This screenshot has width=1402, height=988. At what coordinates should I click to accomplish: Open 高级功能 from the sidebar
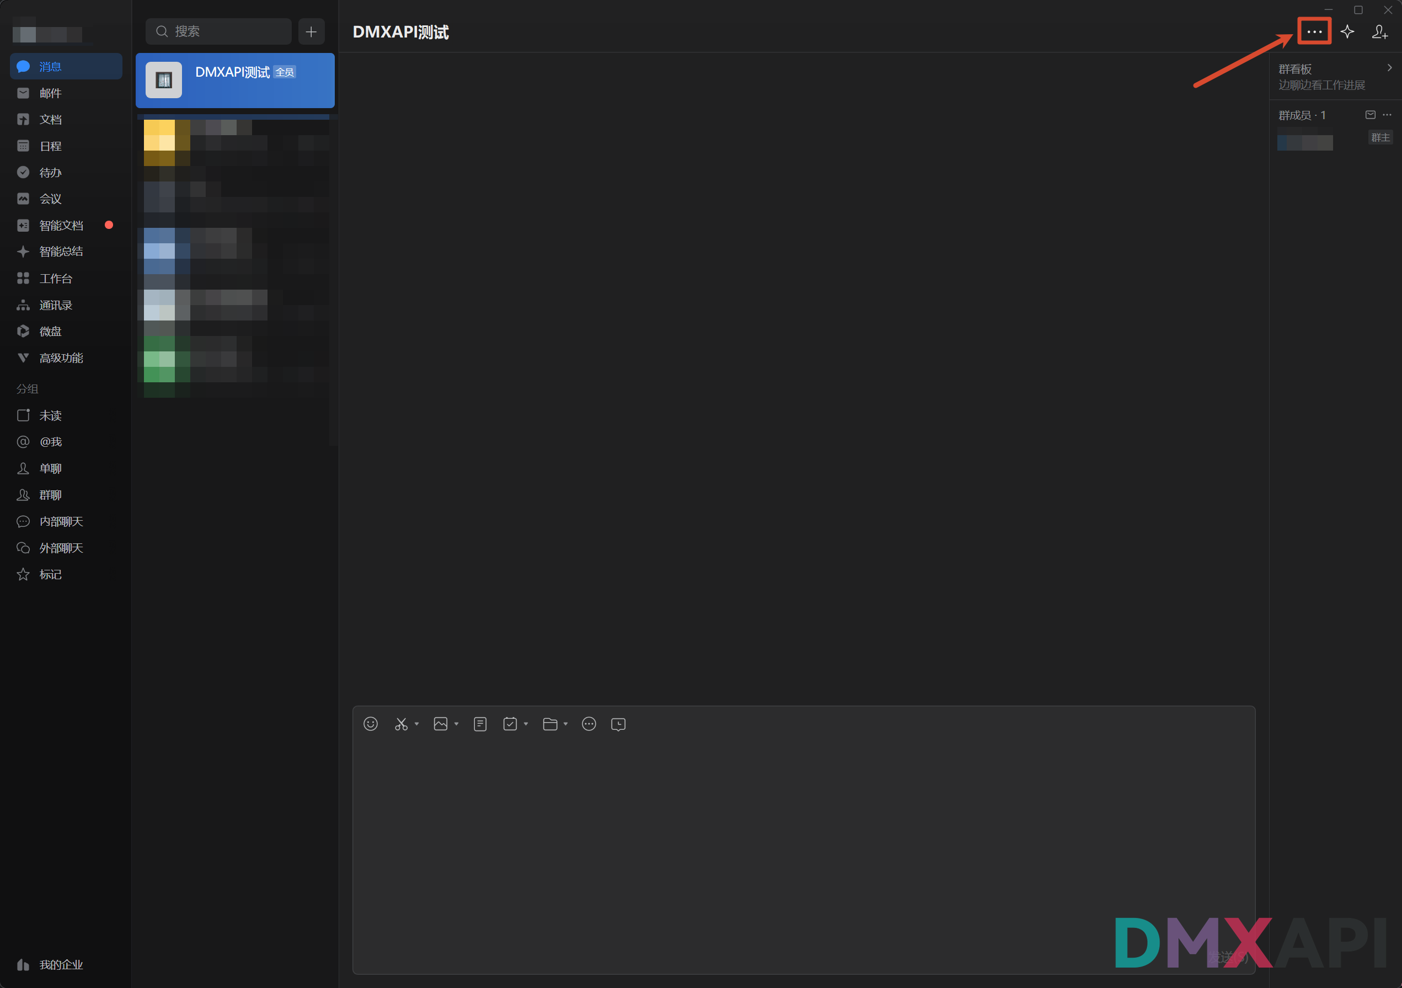(66, 359)
